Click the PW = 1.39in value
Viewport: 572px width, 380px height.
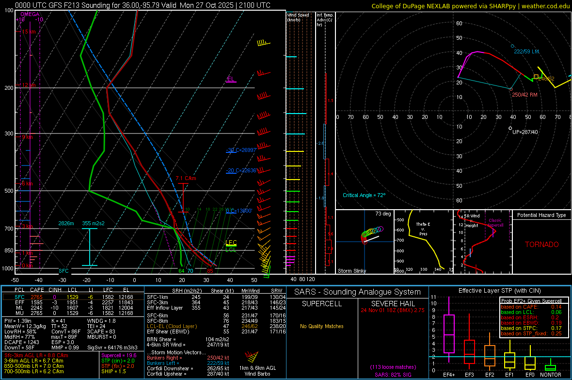coord(18,321)
